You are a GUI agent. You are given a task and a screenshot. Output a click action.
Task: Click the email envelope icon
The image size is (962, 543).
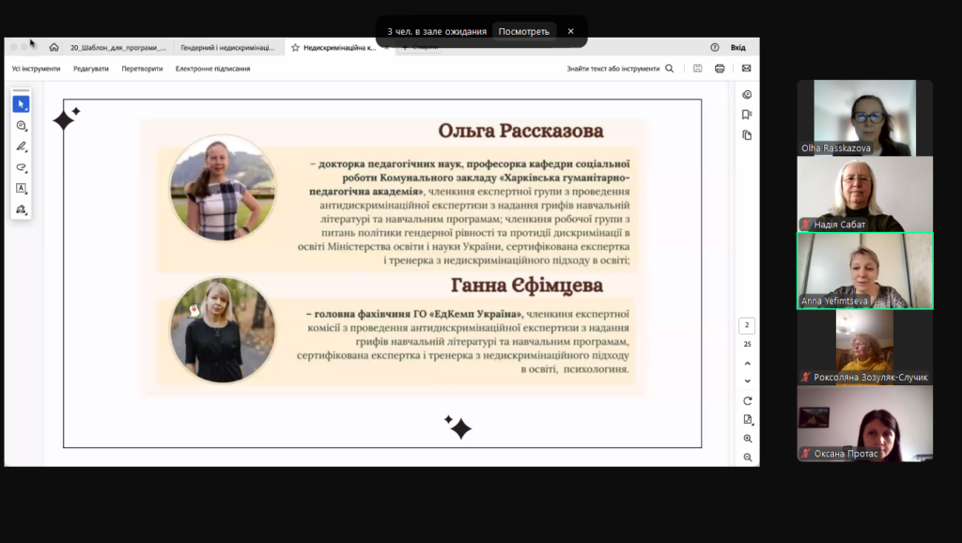(x=746, y=69)
